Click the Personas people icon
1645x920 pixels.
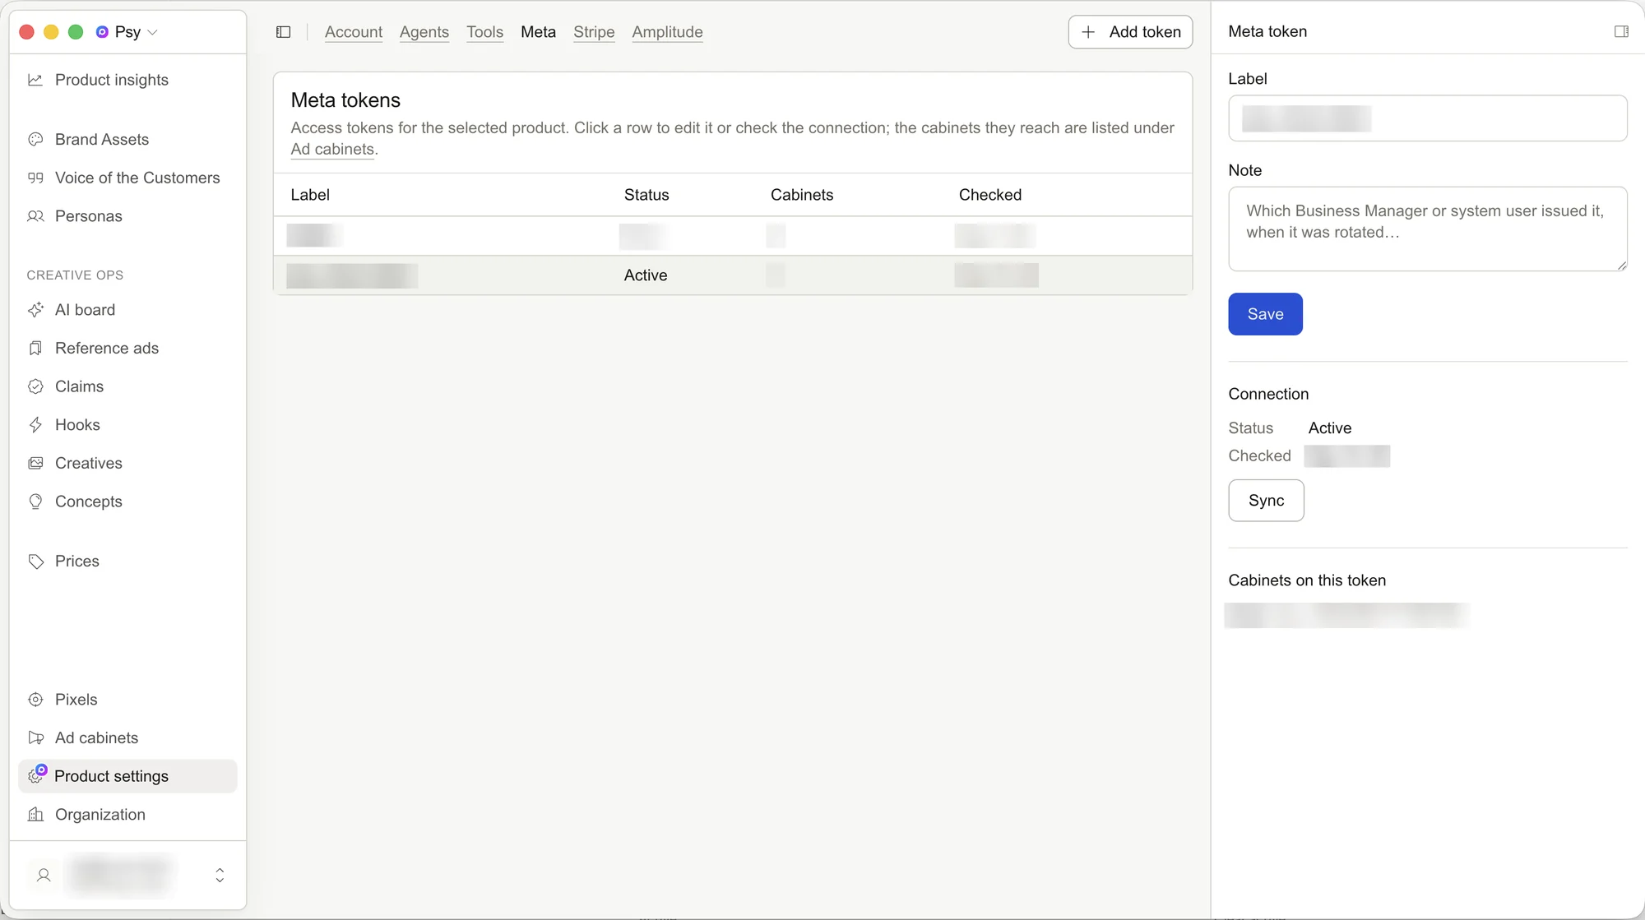click(35, 216)
